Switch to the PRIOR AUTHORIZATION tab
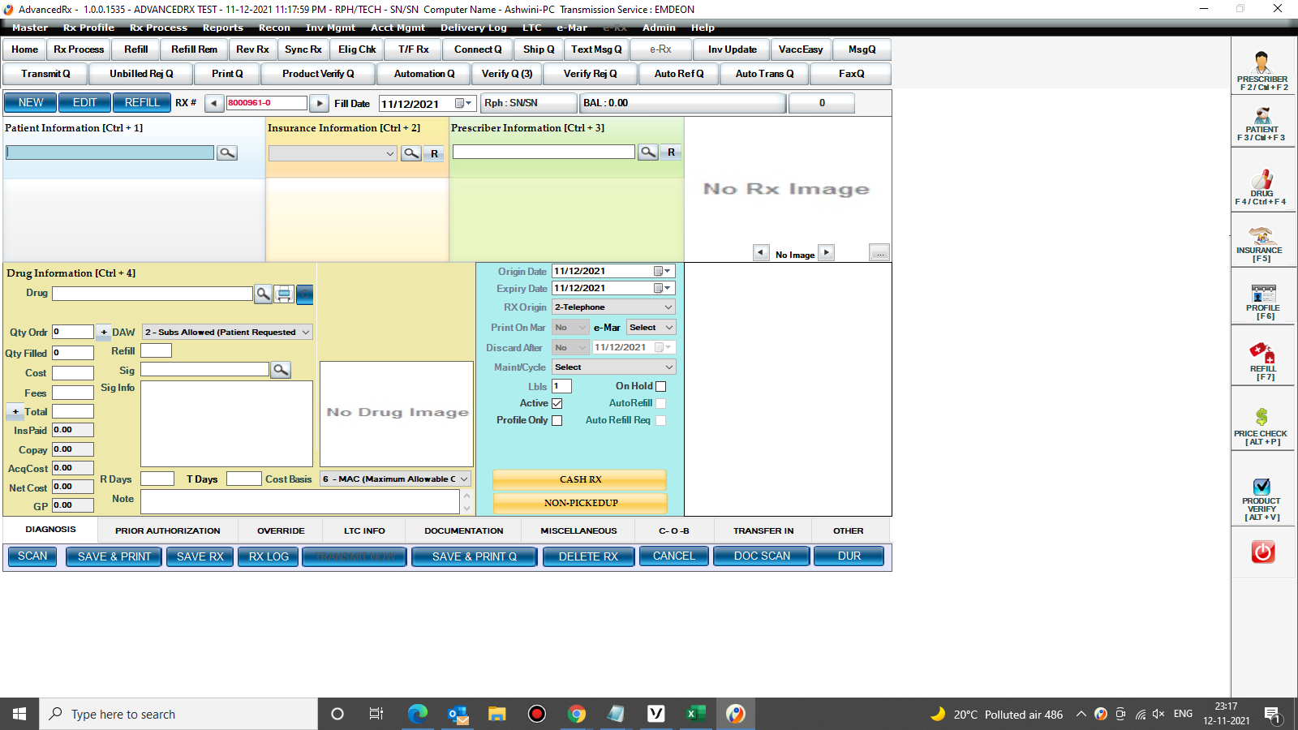 (x=167, y=530)
